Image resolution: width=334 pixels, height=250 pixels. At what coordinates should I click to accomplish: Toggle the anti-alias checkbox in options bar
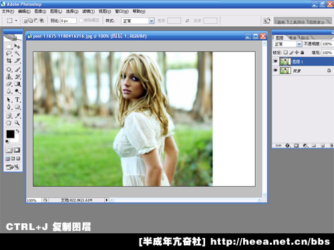(81, 21)
